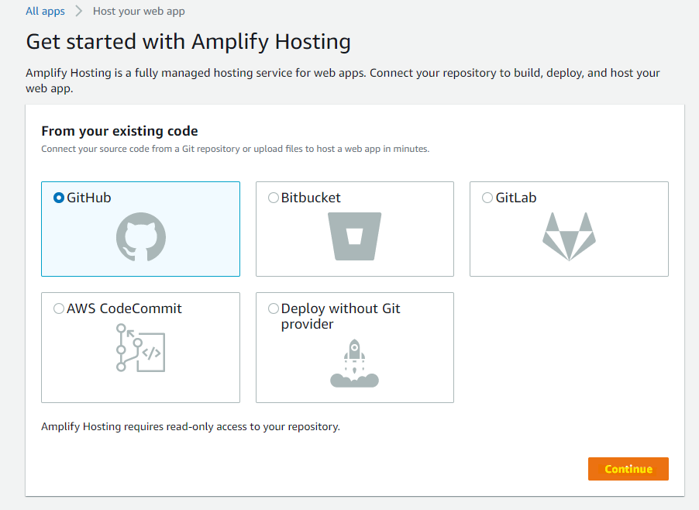Enable the Deploy without Git provider radio
Image resolution: width=699 pixels, height=510 pixels.
coord(273,308)
